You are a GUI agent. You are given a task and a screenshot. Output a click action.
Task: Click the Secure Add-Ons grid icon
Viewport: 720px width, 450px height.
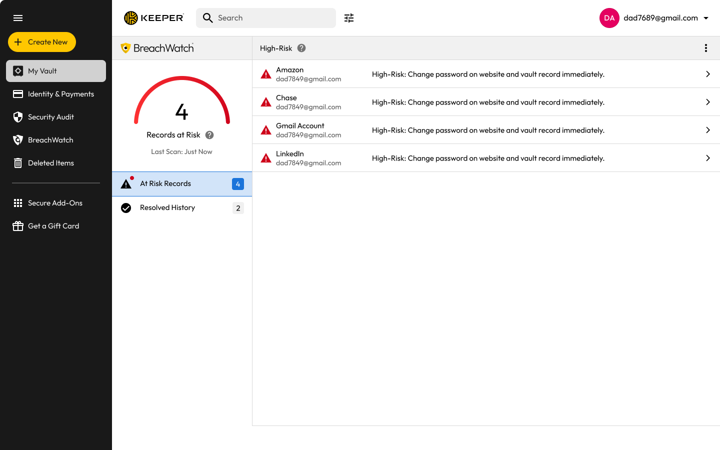tap(18, 202)
